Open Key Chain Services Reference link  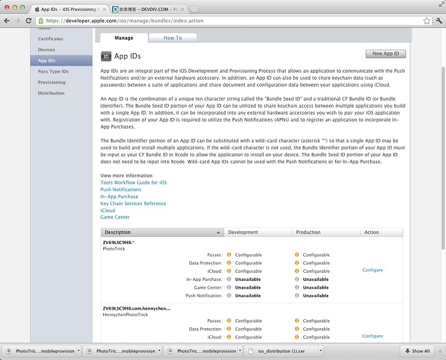pos(133,203)
